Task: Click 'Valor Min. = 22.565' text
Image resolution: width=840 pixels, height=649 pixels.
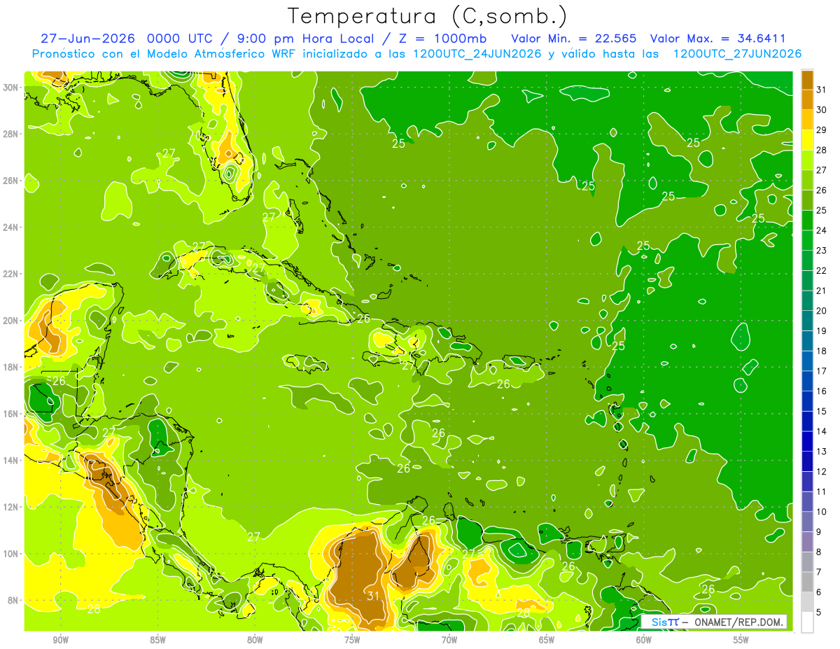Action: pos(574,39)
